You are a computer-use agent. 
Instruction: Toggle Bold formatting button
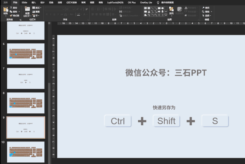point(47,15)
